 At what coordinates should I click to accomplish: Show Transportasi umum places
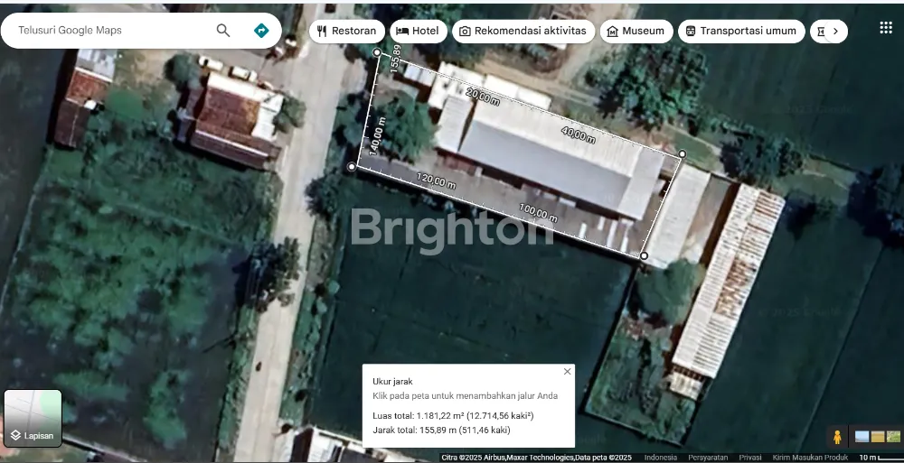tap(740, 31)
